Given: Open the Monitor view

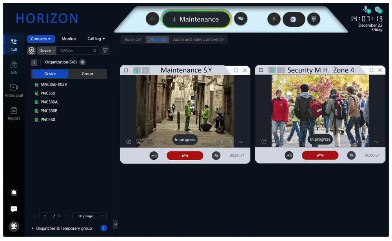Looking at the screenshot, I should pos(69,39).
